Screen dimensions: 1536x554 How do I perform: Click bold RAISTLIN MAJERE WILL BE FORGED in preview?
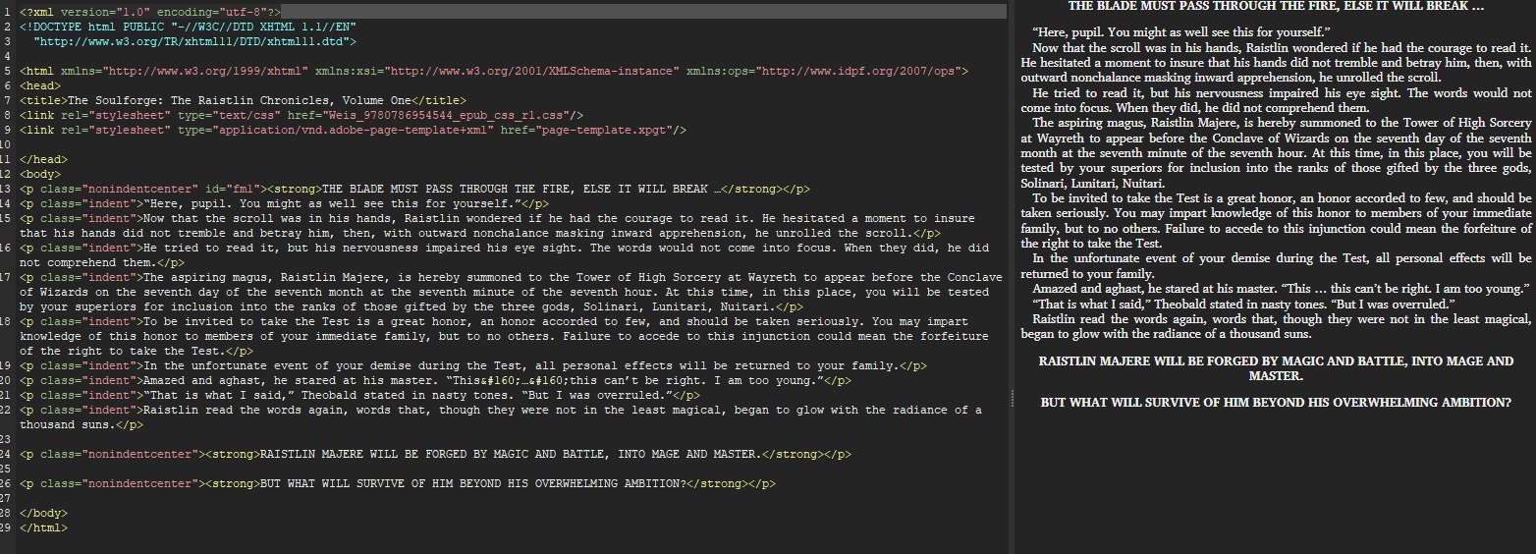point(1276,368)
